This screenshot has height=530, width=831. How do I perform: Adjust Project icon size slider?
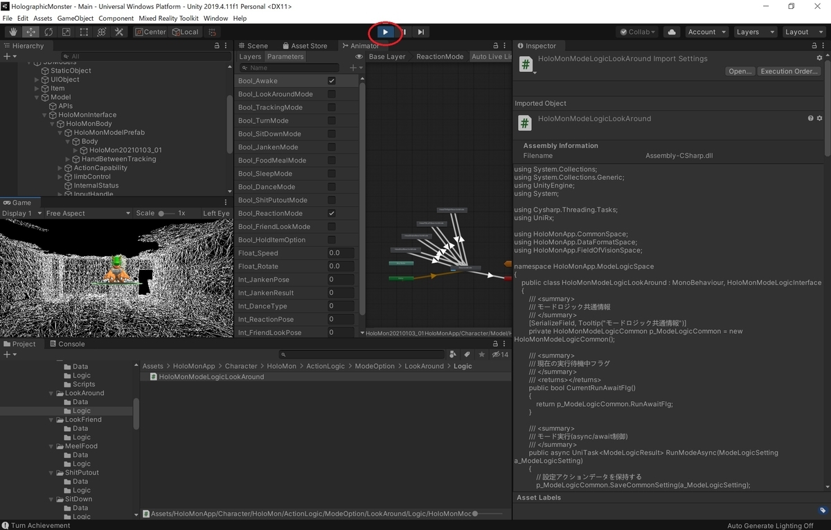487,513
